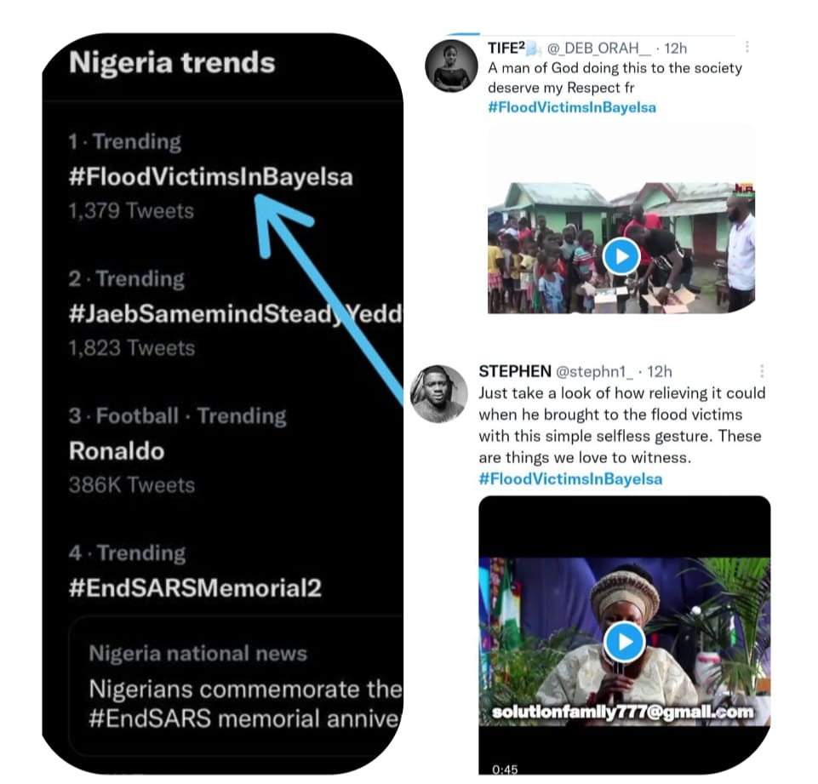Click hashtag link in TIFE's tweet
The height and width of the screenshot is (784, 818).
(x=572, y=108)
